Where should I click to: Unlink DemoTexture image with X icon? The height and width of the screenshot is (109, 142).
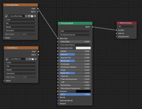[x=35, y=59]
